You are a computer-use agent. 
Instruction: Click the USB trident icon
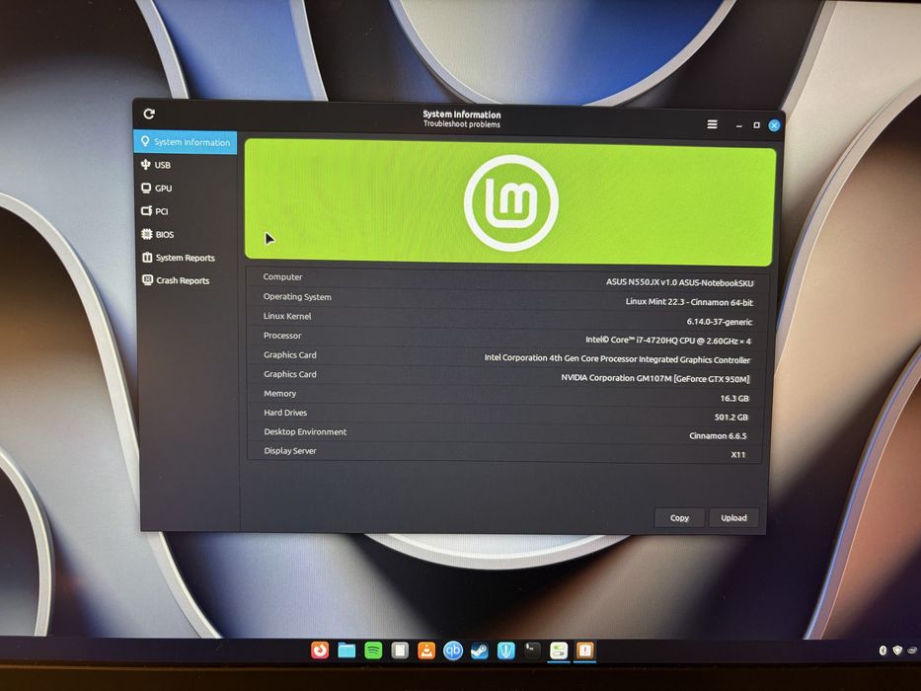pyautogui.click(x=146, y=165)
